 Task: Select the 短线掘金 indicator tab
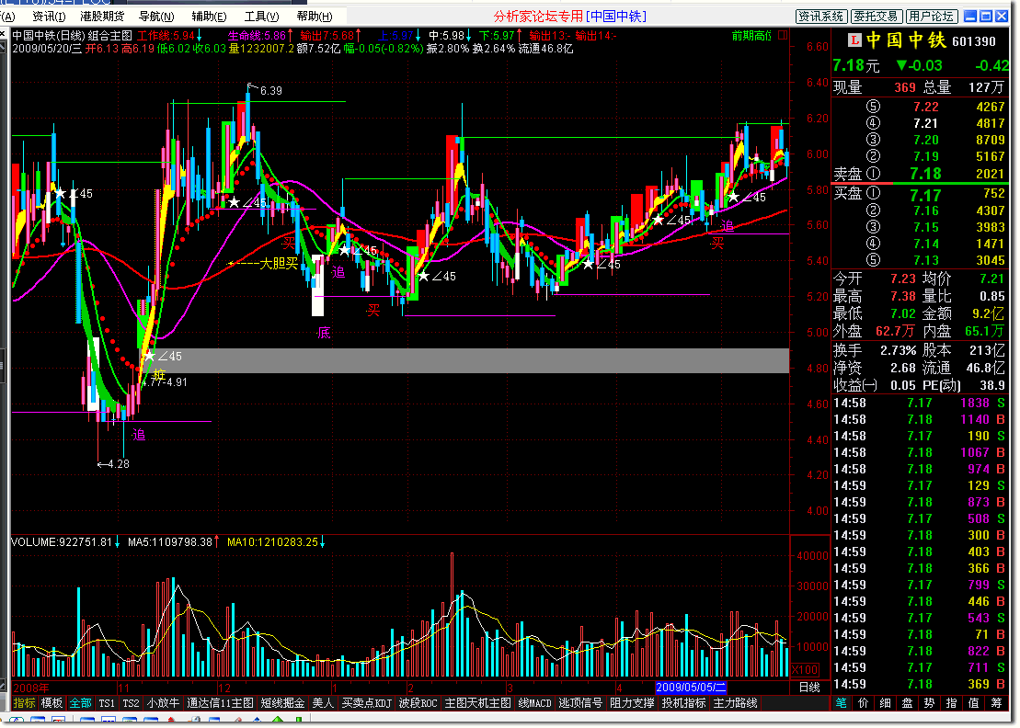point(282,703)
